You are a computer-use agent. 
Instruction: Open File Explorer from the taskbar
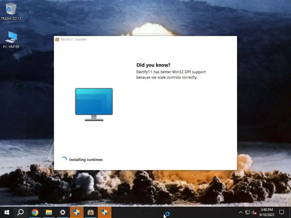49,212
